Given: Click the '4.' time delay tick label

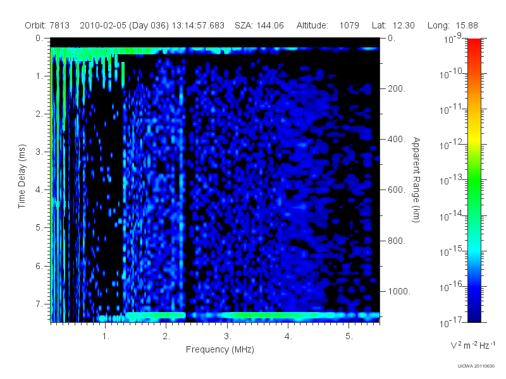Looking at the screenshot, I should 39,190.
